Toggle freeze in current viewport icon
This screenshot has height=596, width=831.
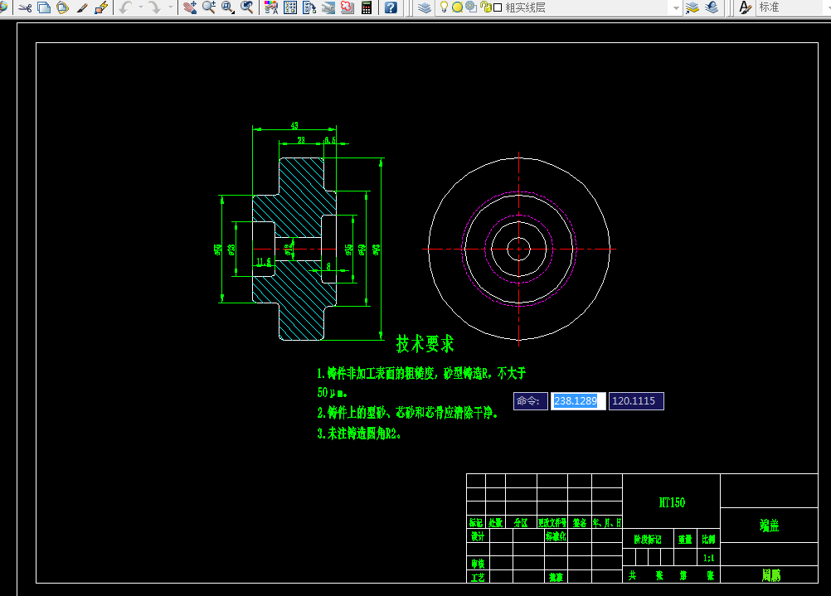pyautogui.click(x=470, y=7)
